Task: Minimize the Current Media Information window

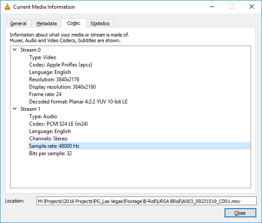Action: pos(212,7)
